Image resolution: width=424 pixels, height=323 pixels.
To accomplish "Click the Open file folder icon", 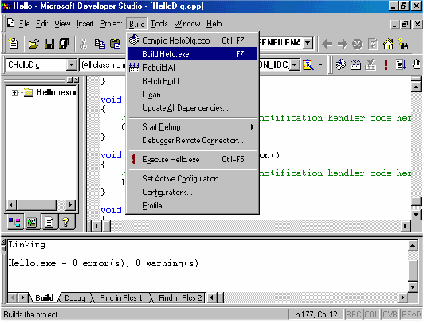I will [33, 44].
